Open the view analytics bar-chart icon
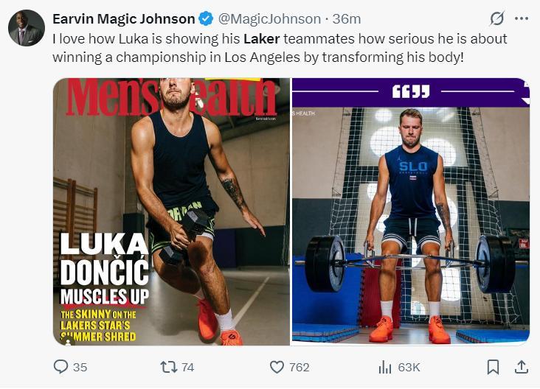This screenshot has height=389, width=540. [385, 366]
